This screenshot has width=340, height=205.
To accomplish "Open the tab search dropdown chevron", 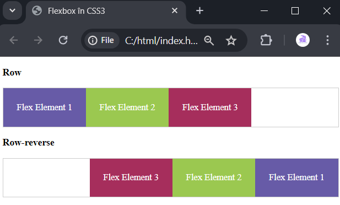I will click(12, 10).
